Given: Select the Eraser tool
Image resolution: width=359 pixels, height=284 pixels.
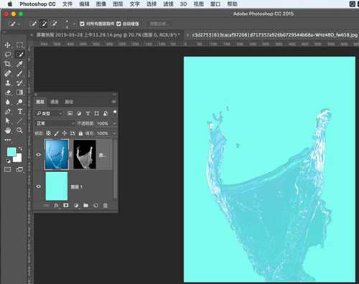Looking at the screenshot, I should tap(8, 93).
